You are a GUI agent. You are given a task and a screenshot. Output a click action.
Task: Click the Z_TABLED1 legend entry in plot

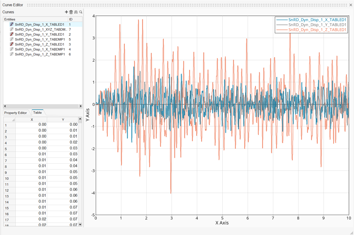point(317,30)
